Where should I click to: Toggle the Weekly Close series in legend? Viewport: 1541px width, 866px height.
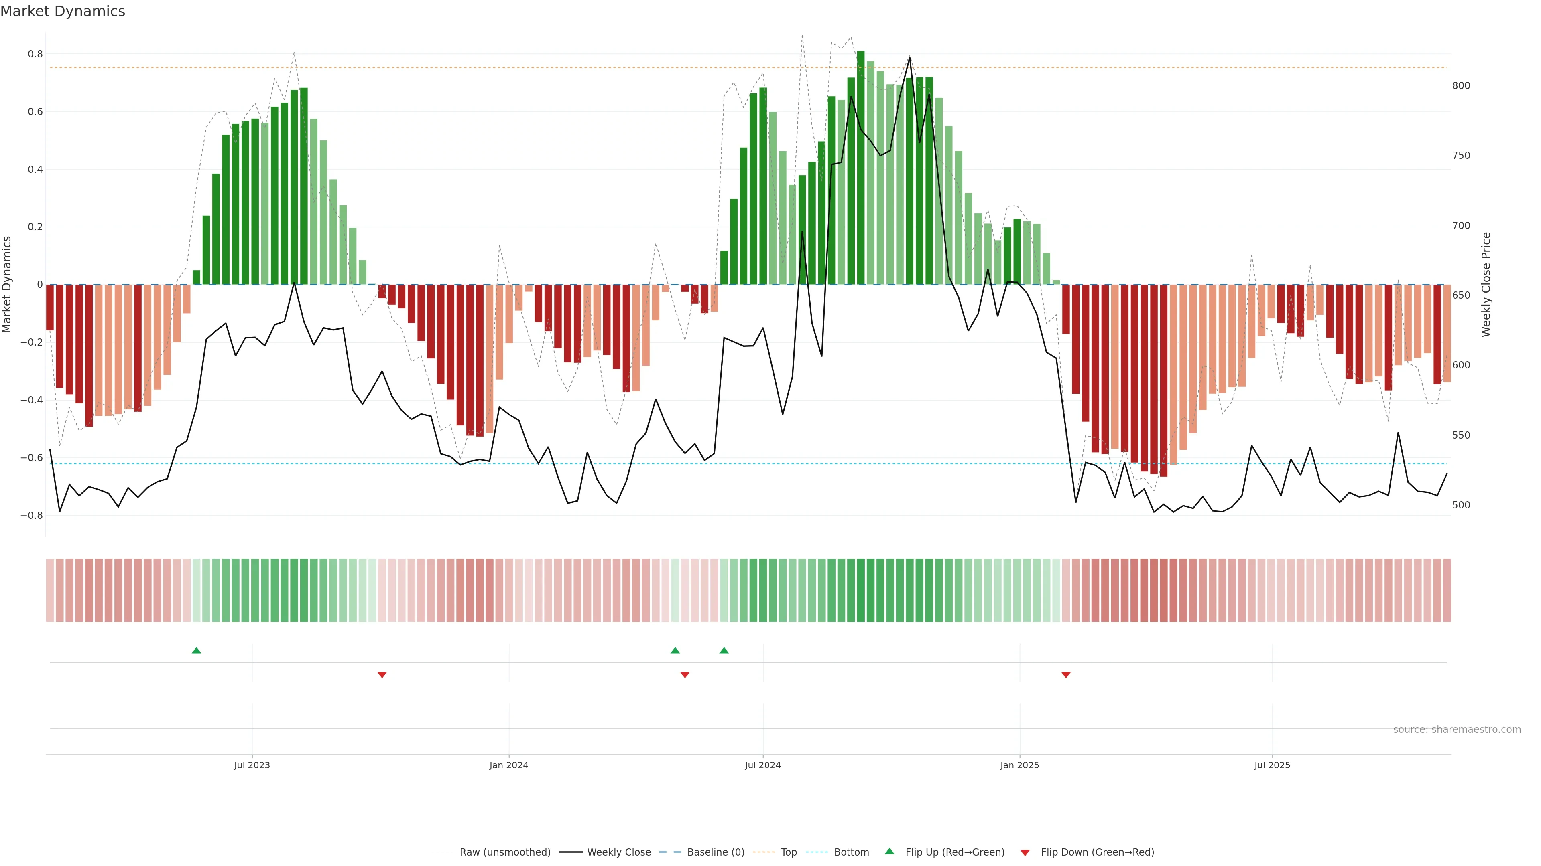click(x=618, y=852)
